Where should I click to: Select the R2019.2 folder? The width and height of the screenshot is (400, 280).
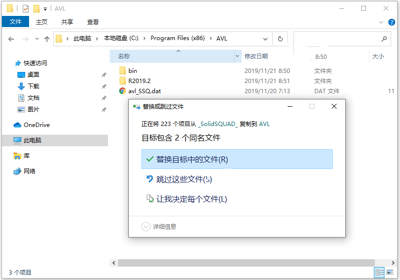pos(139,81)
